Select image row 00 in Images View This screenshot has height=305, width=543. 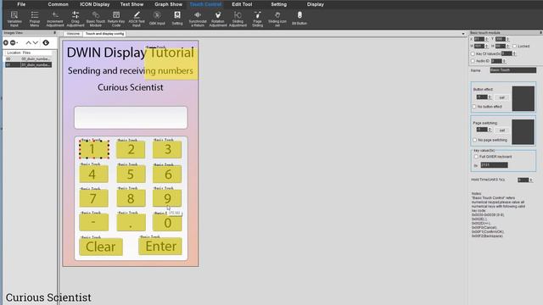(x=28, y=58)
